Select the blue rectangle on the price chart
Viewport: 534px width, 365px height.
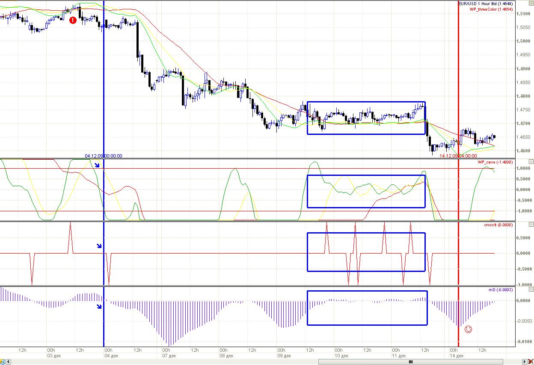tap(366, 102)
